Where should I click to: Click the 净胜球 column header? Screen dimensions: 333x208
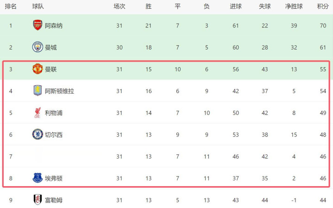click(x=294, y=6)
